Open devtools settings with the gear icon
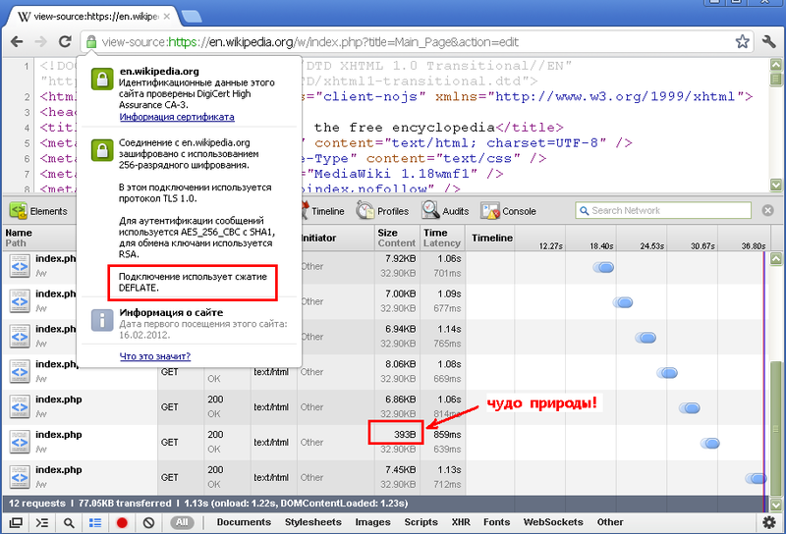The height and width of the screenshot is (534, 786). point(769,522)
